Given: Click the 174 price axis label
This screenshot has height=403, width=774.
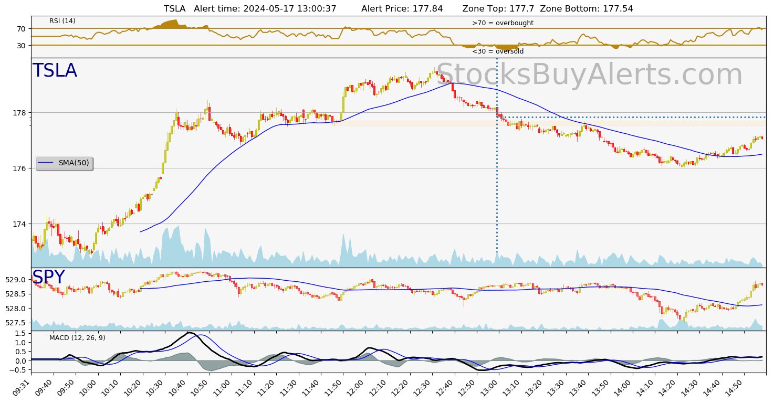Looking at the screenshot, I should [x=20, y=224].
